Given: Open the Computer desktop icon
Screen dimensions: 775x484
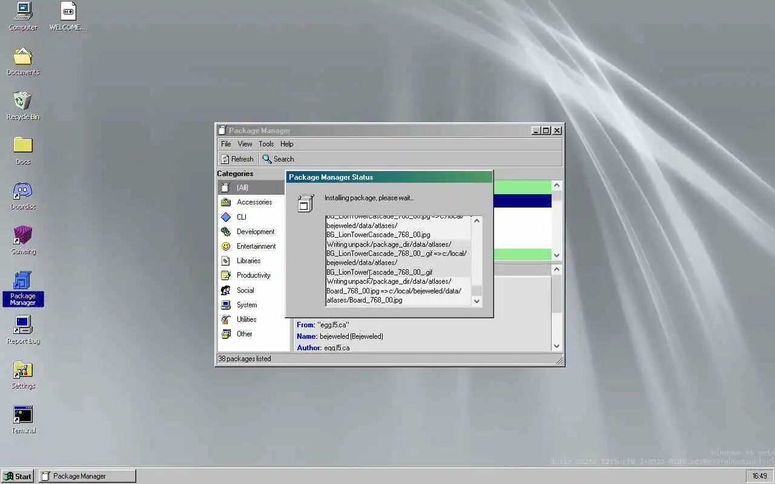Looking at the screenshot, I should [x=22, y=11].
